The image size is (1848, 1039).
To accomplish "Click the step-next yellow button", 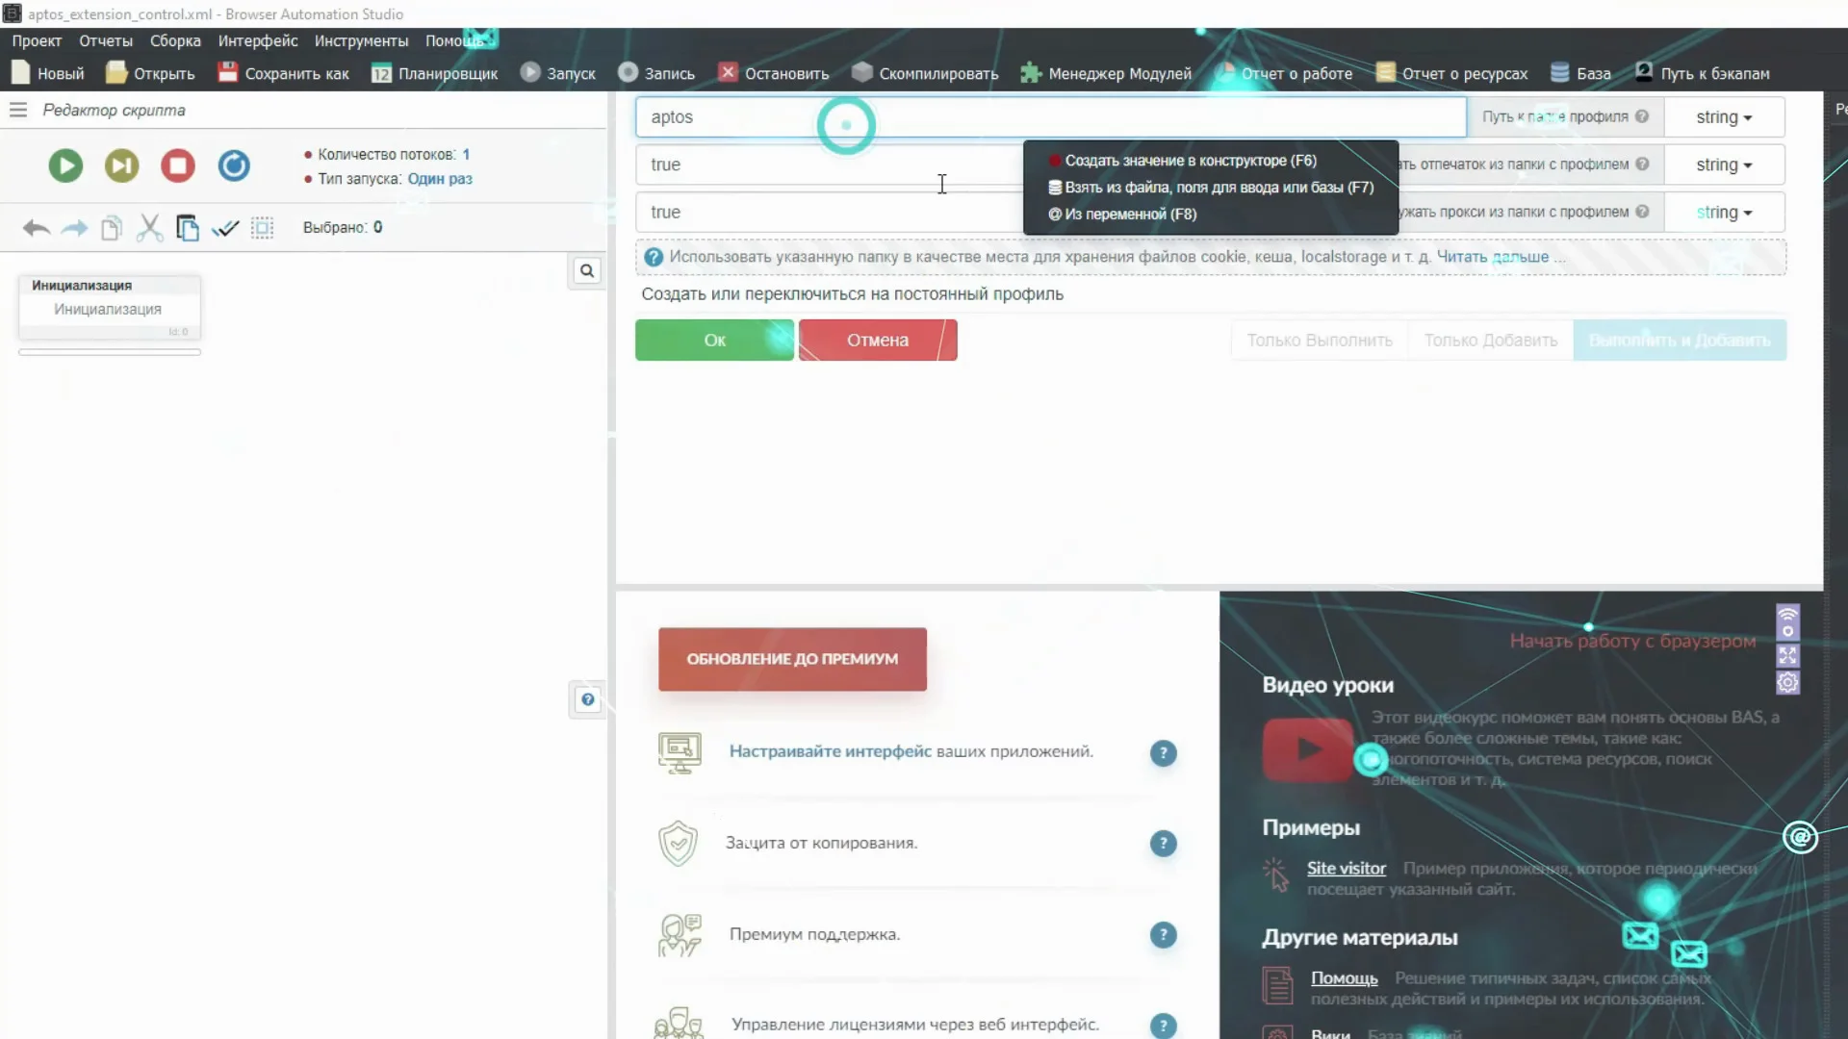I will 121,166.
